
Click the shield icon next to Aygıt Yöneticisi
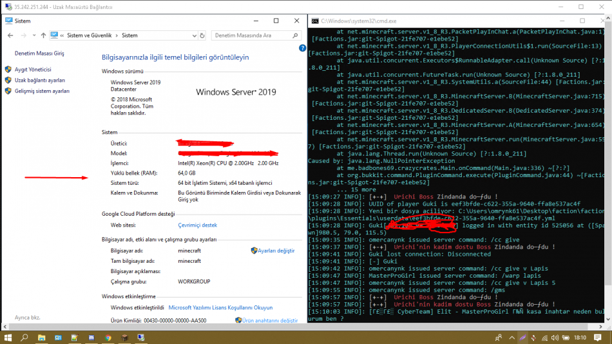coord(8,70)
